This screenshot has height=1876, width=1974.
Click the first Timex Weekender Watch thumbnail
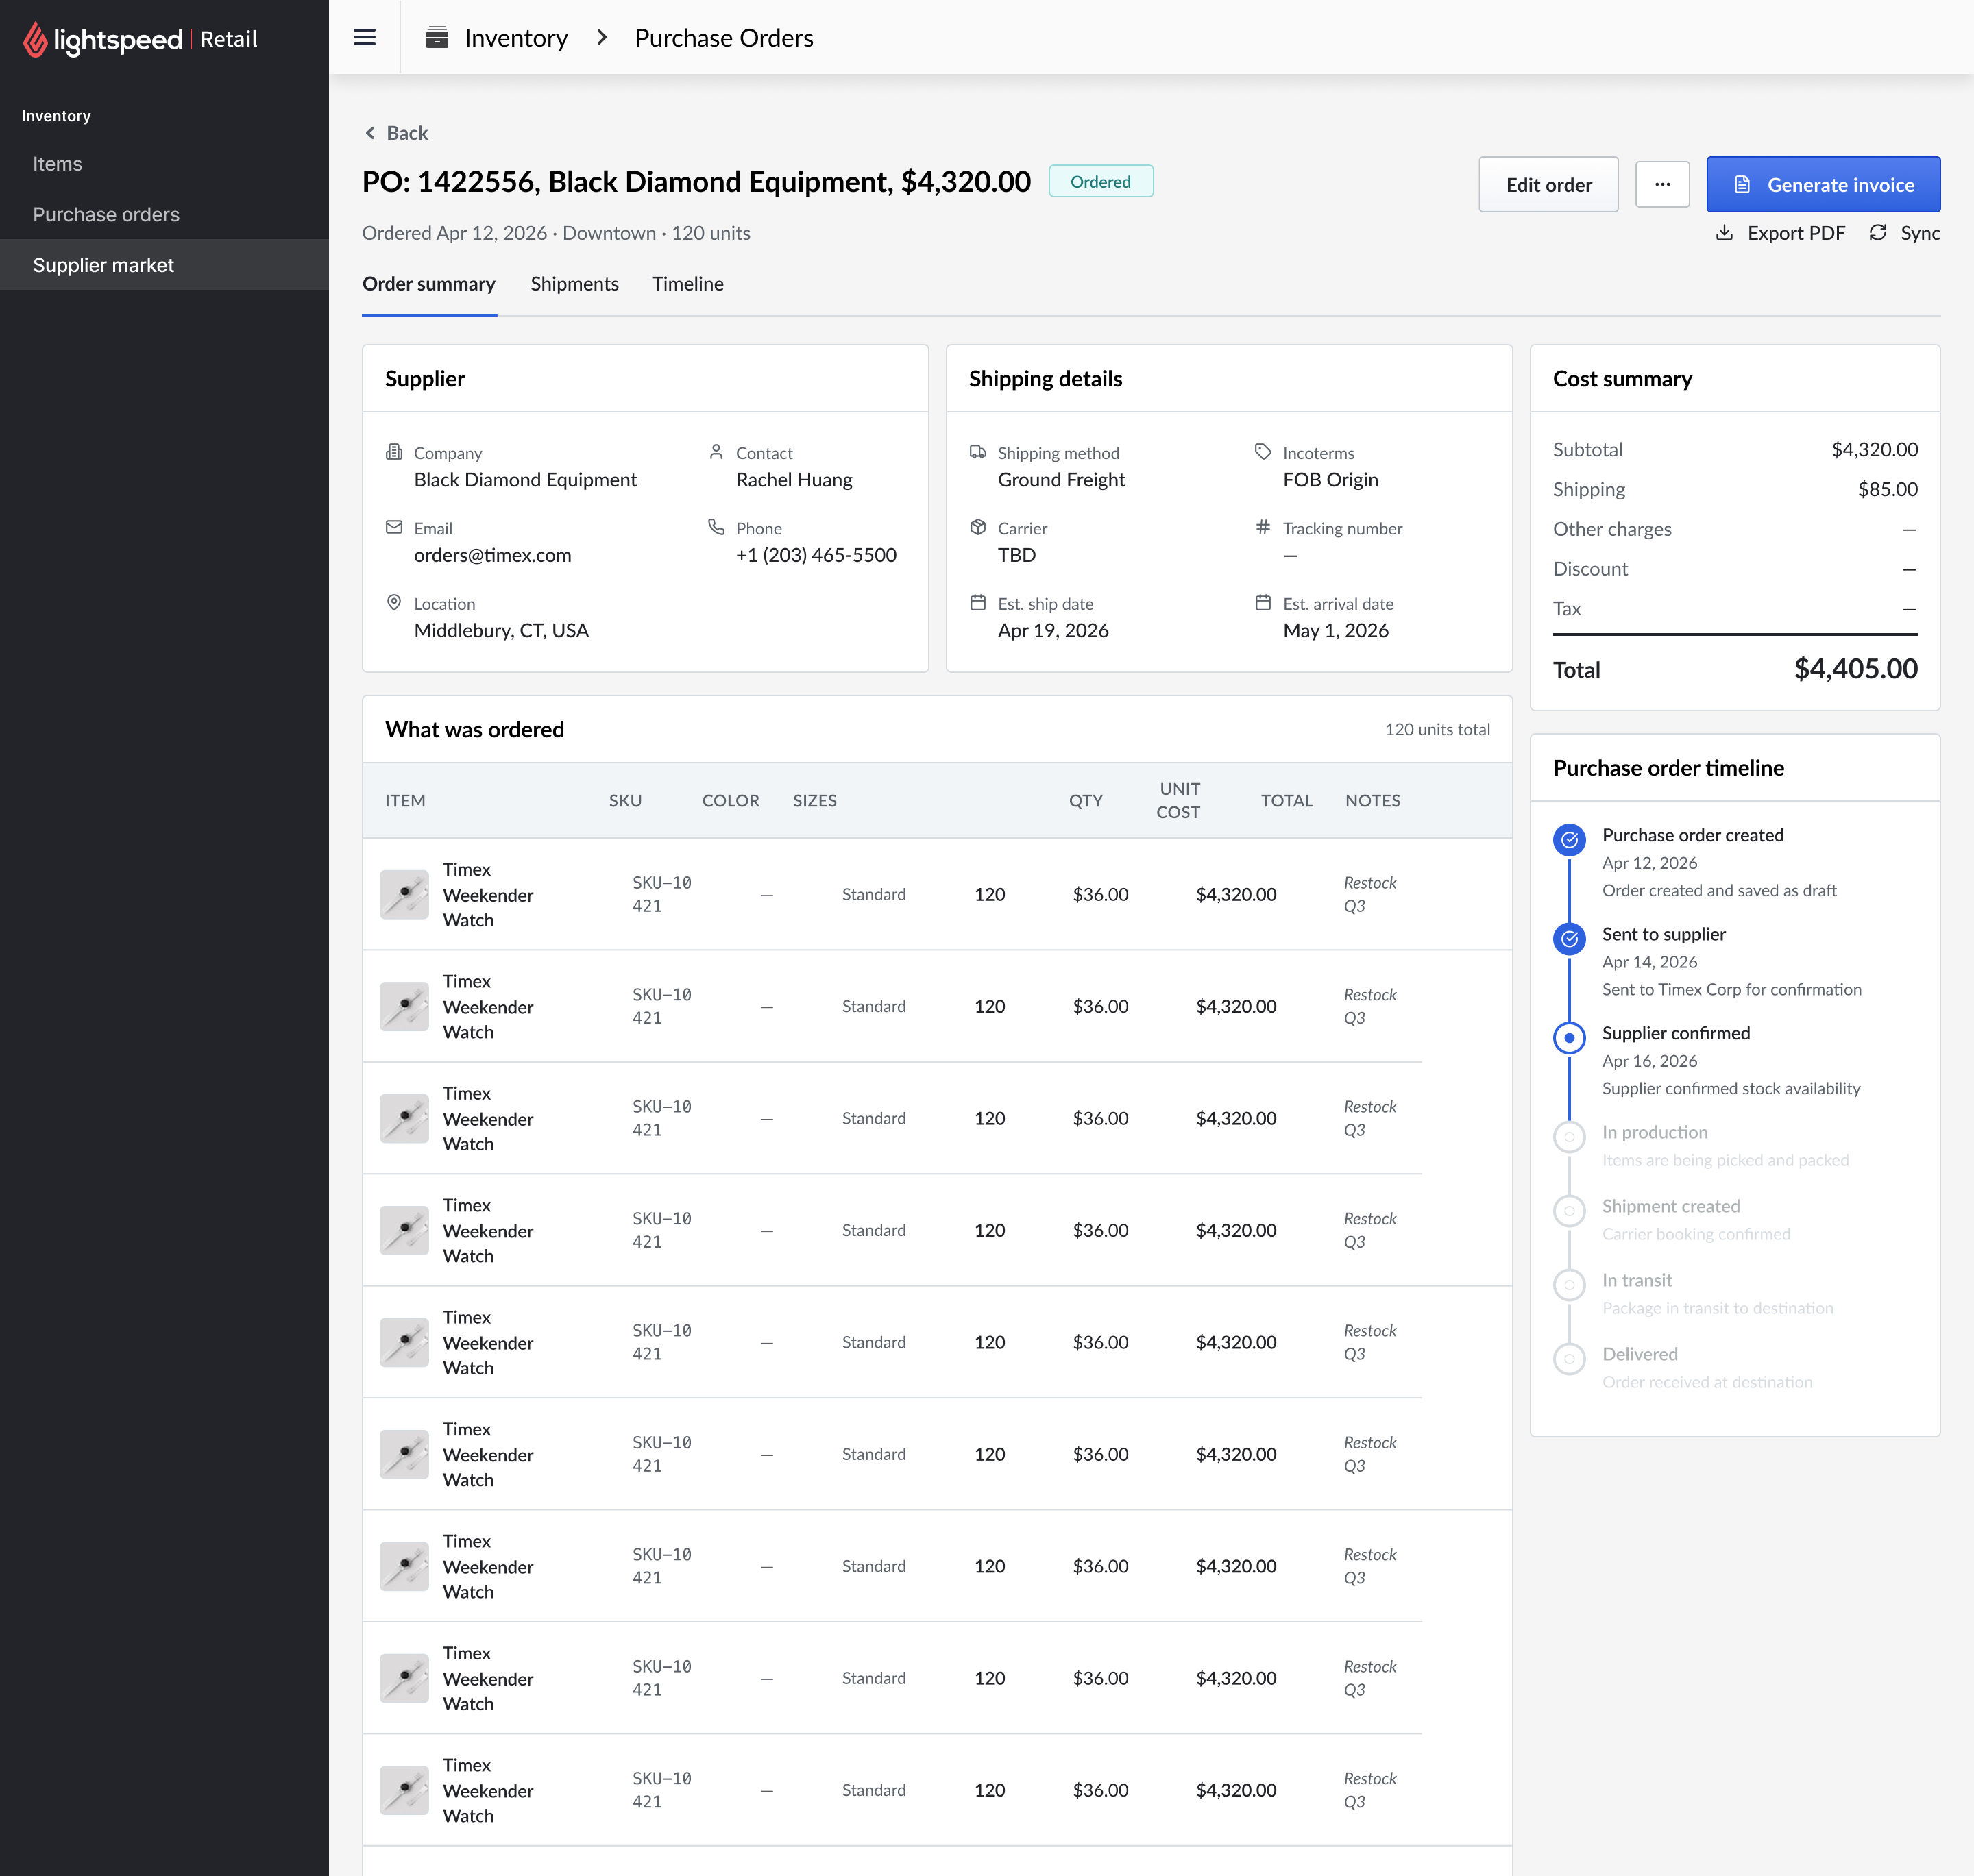pyautogui.click(x=404, y=894)
